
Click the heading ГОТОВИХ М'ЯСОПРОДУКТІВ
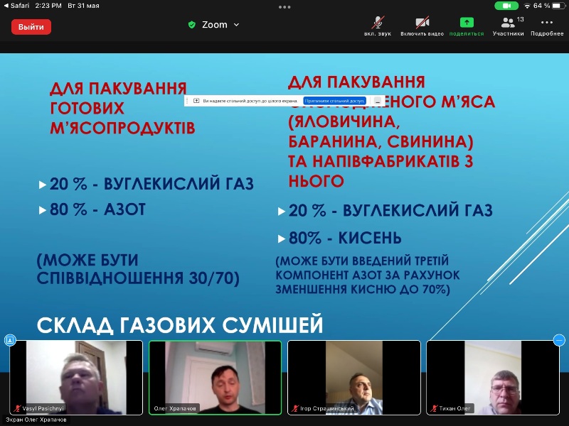pos(122,118)
